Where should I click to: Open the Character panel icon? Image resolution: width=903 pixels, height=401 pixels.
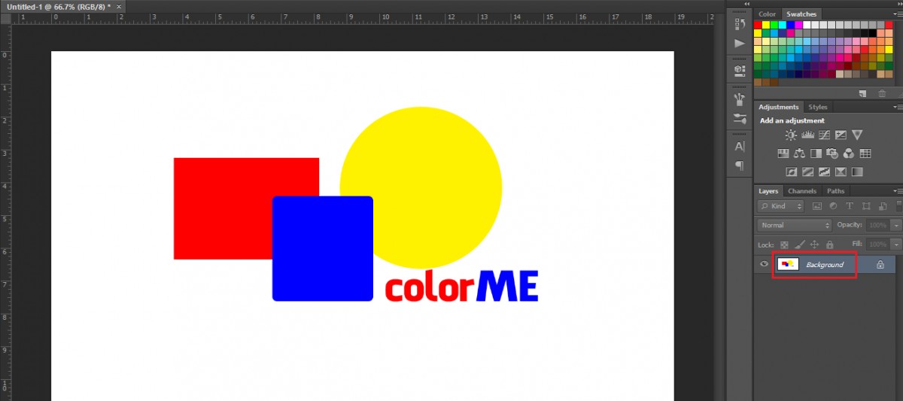tap(739, 146)
